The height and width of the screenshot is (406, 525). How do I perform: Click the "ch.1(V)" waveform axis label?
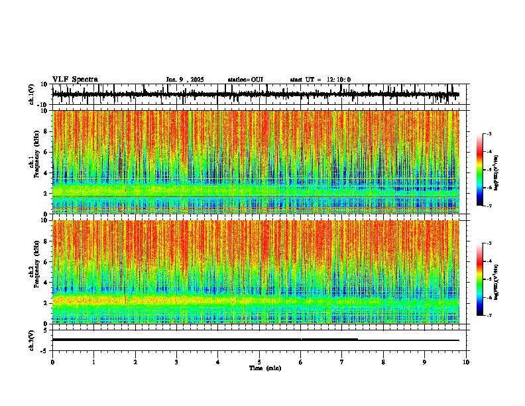click(x=32, y=94)
